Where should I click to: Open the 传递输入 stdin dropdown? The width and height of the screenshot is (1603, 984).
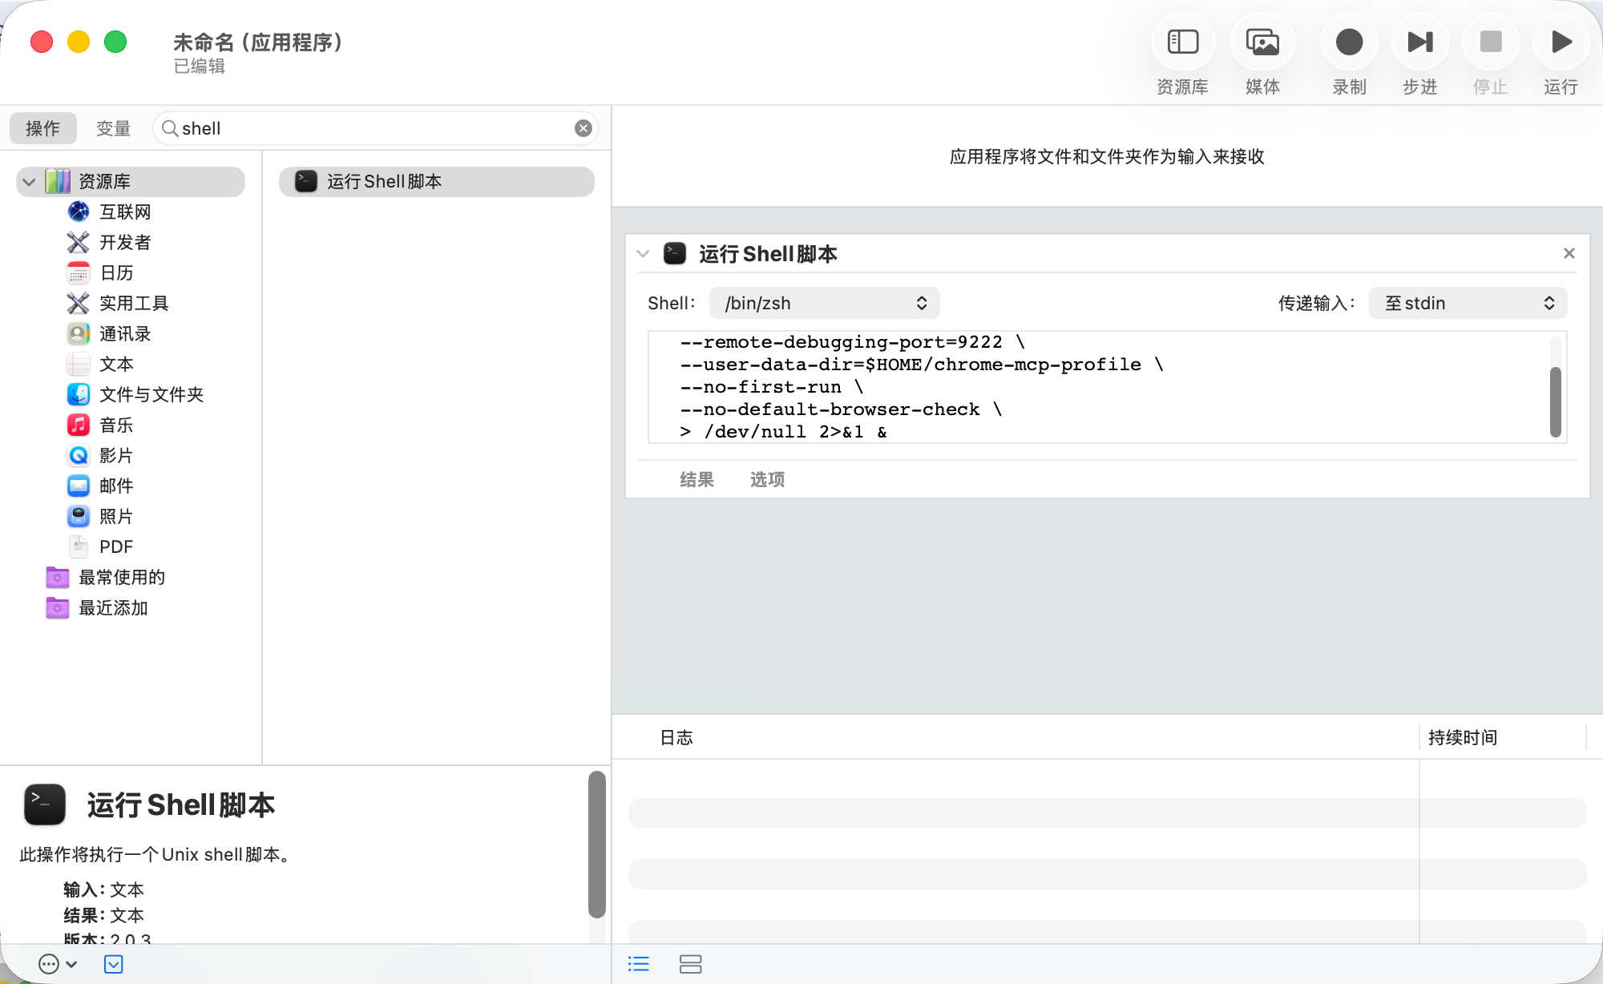1468,303
